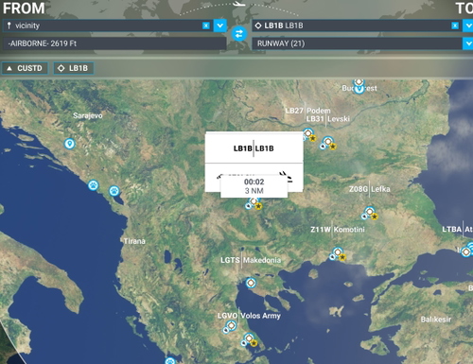The width and height of the screenshot is (473, 364).
Task: Click the LB1B LB1B popup header
Action: (x=254, y=148)
